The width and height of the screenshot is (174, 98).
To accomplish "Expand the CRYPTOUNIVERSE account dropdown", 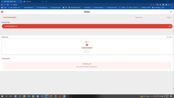I will click(x=10, y=17).
